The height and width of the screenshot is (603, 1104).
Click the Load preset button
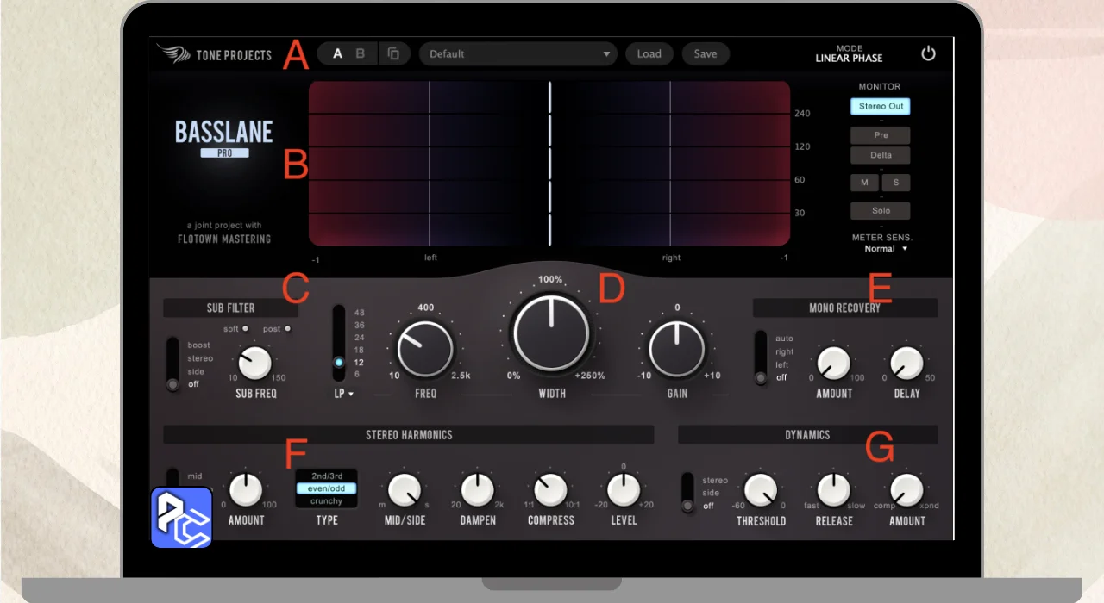click(x=649, y=53)
